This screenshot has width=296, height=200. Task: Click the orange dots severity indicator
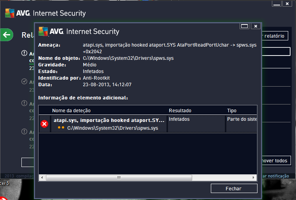[x=61, y=127]
